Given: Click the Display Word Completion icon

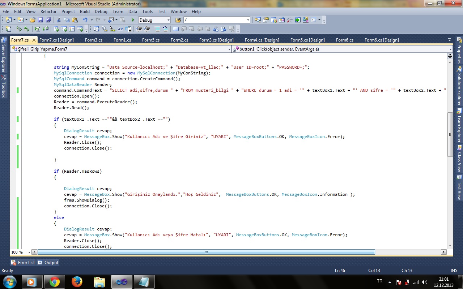Looking at the screenshot, I should [120, 29].
